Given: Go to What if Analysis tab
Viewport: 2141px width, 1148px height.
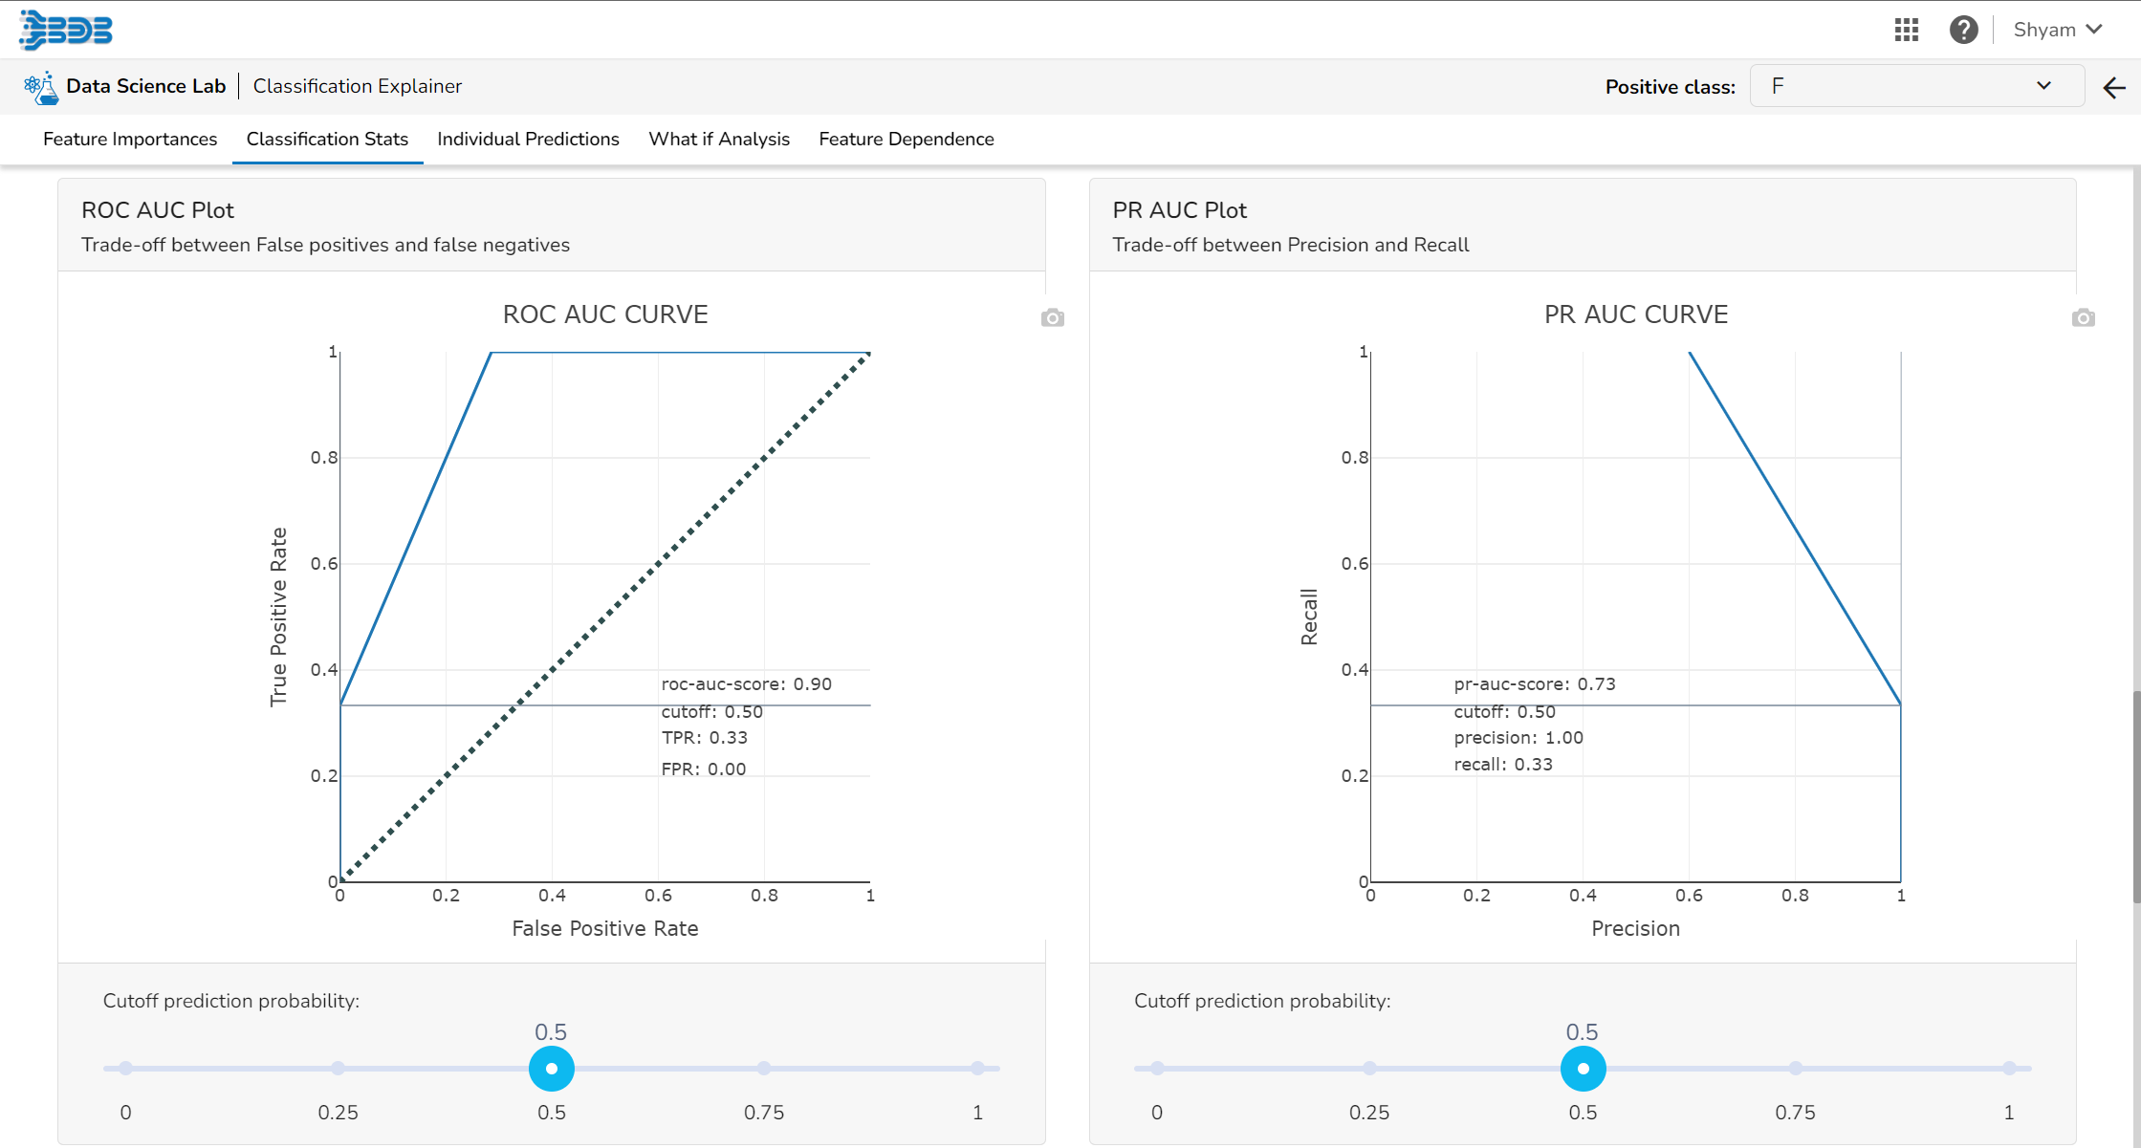Looking at the screenshot, I should 719,139.
